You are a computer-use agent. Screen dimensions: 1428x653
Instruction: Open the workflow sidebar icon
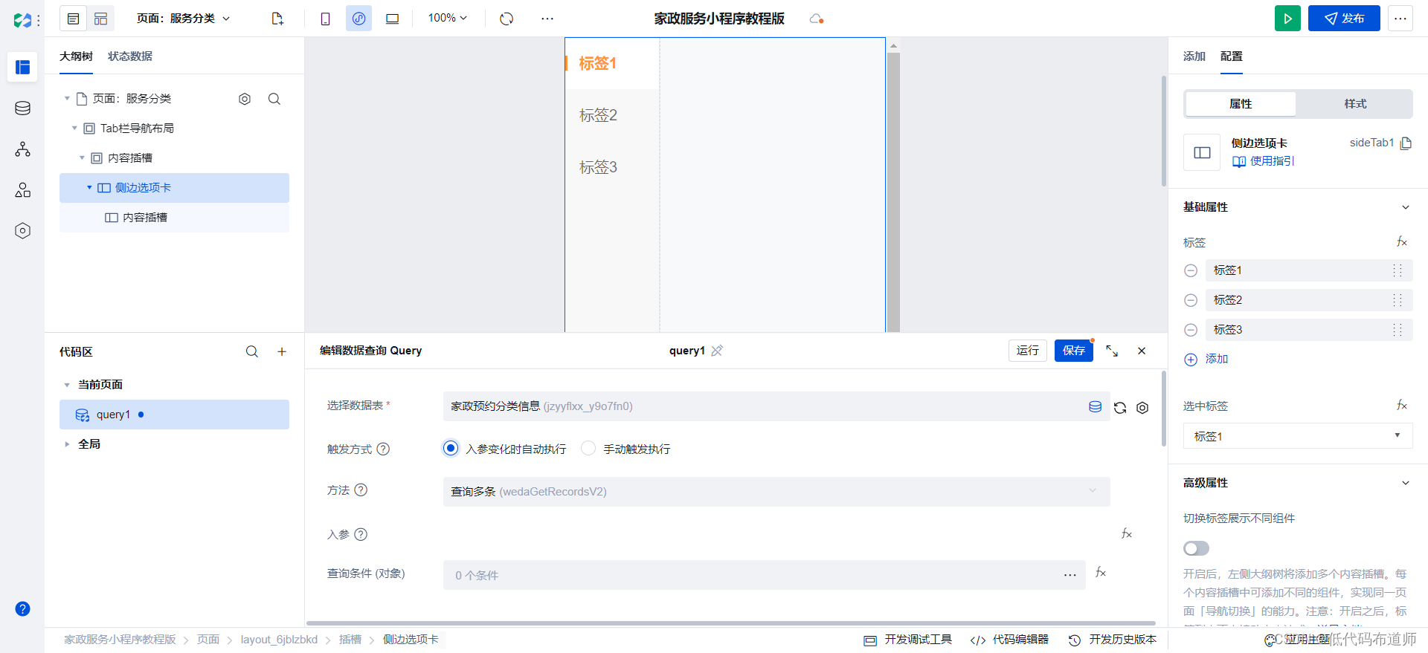(22, 149)
